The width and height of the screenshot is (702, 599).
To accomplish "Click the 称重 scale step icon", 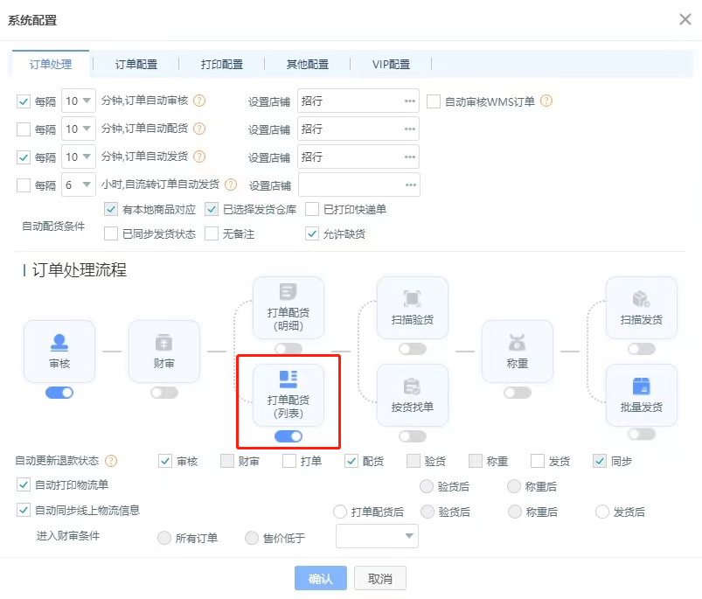I will [517, 343].
